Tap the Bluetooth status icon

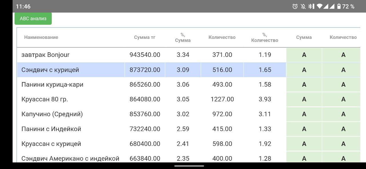point(311,6)
